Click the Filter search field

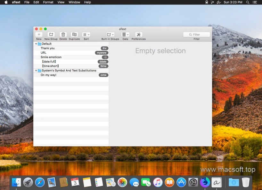click(197, 34)
